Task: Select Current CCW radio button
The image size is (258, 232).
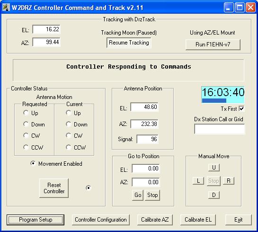Action: click(69, 147)
